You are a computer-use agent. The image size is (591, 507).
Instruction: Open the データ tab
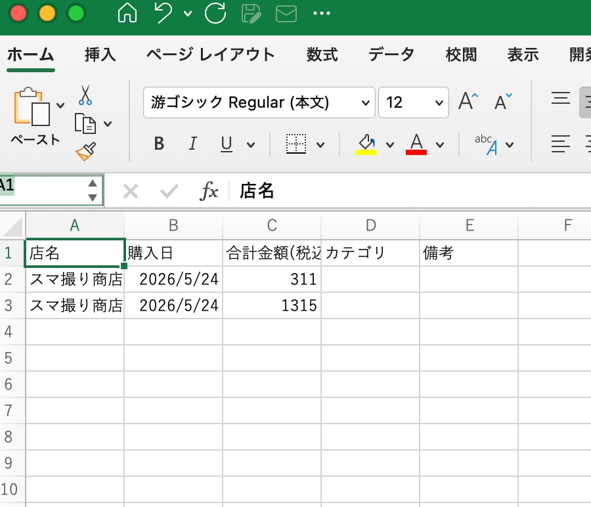click(x=391, y=55)
